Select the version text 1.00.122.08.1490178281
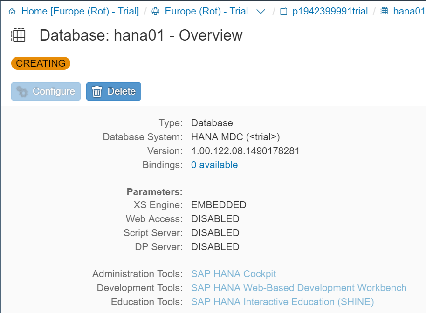The height and width of the screenshot is (313, 426). click(x=245, y=151)
